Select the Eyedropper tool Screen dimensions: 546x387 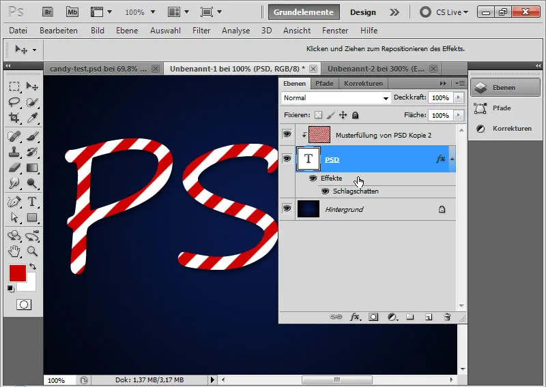point(32,118)
